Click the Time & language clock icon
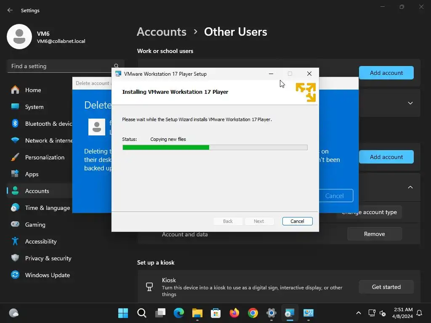Viewport: 431px width, 323px height. (x=15, y=208)
